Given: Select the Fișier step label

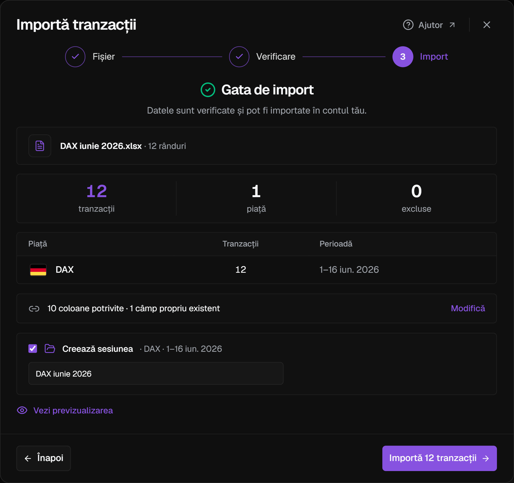Looking at the screenshot, I should pyautogui.click(x=104, y=57).
